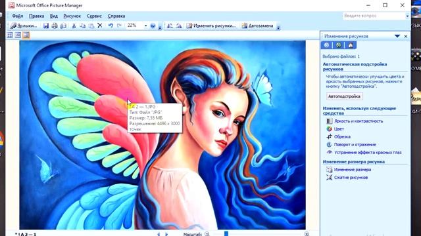
Task: Go forward in the task pane
Action: (339, 45)
